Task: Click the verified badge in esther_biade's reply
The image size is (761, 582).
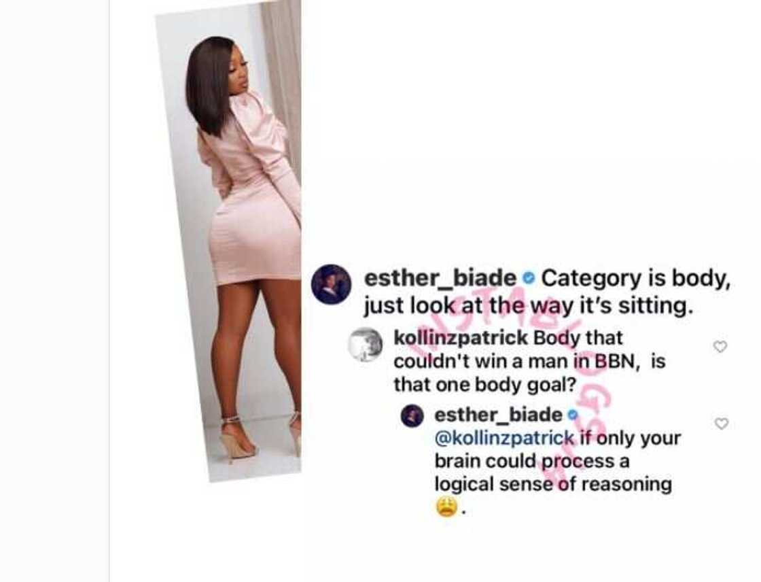Action: [x=573, y=415]
